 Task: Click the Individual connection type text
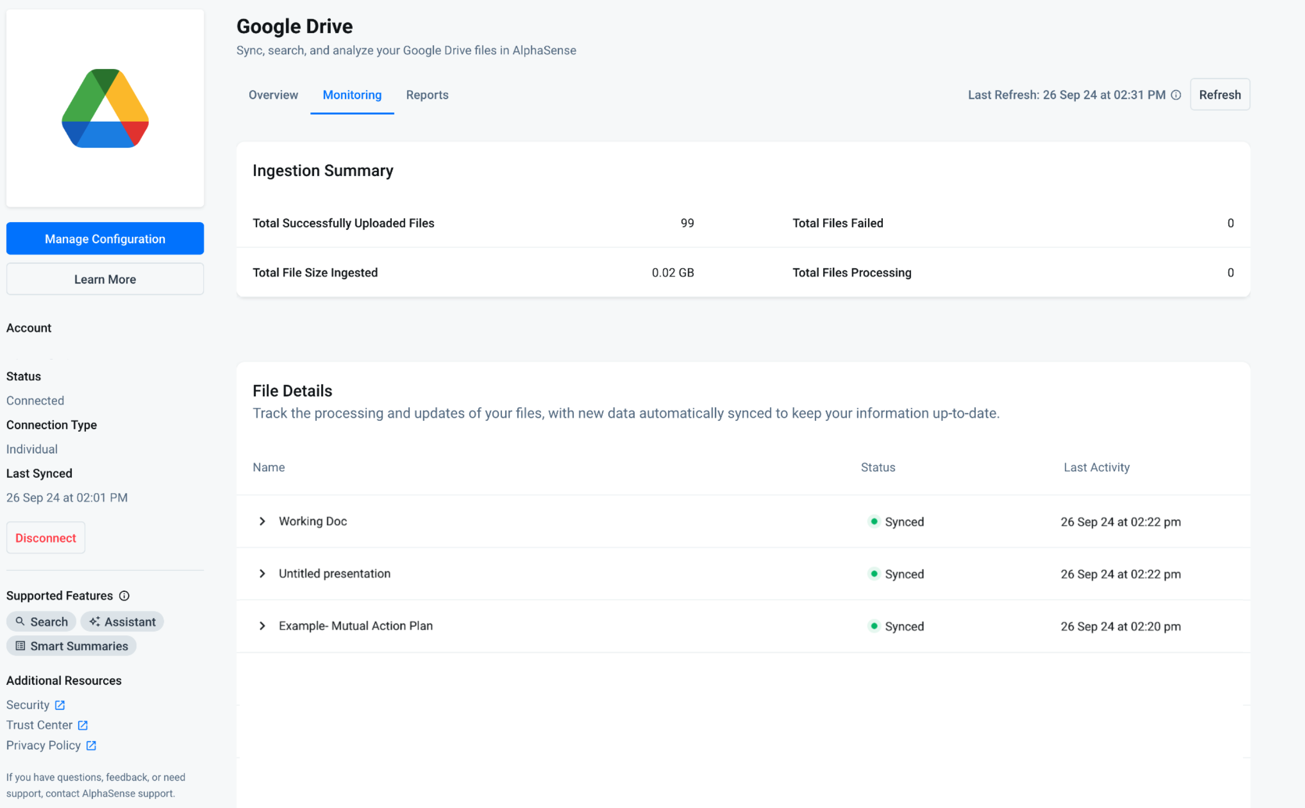coord(32,449)
